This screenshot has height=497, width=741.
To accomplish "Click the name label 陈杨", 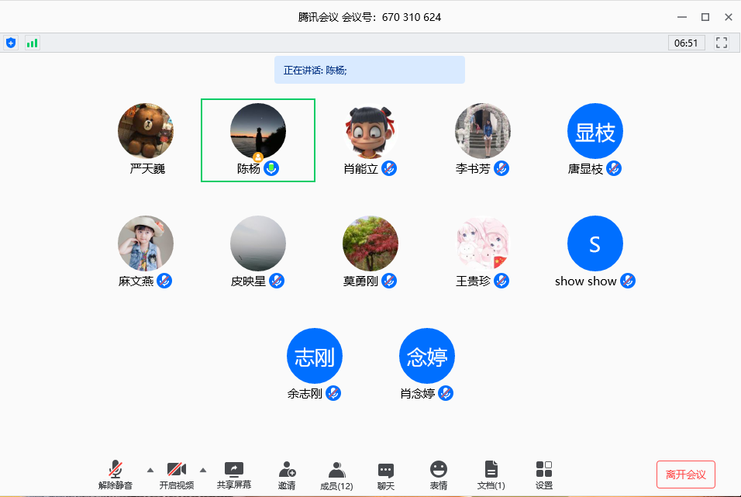I will click(249, 169).
